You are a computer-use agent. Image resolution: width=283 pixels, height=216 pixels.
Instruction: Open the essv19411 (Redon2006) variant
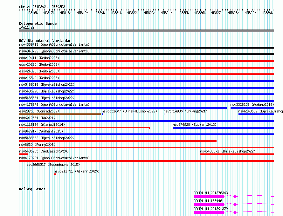[x=39, y=58]
